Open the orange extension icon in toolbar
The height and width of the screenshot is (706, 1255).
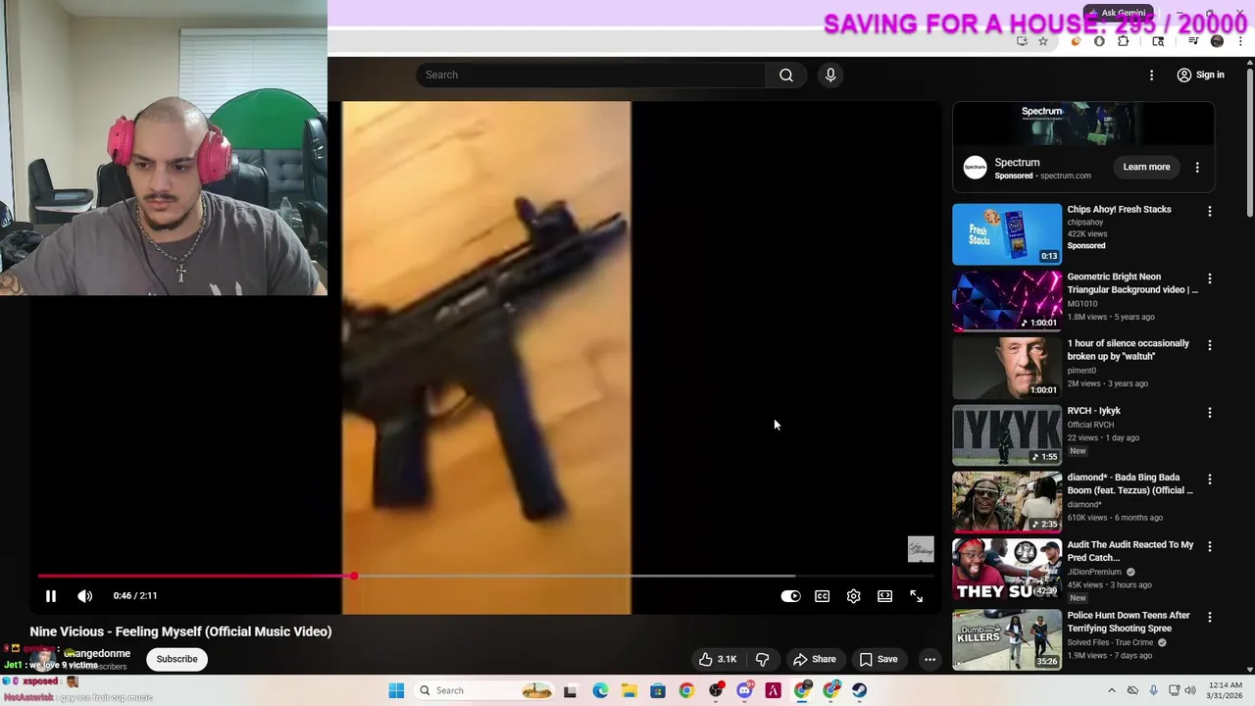pos(1077,41)
